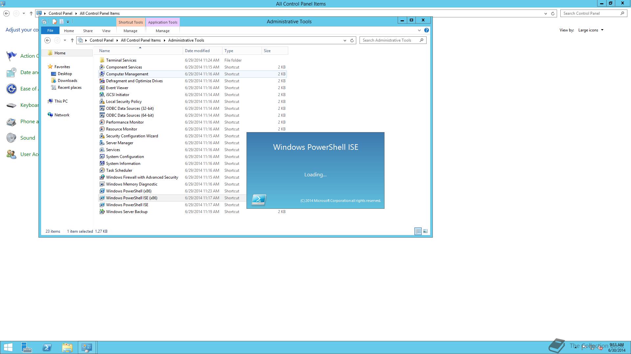
Task: Select the System Information shortcut icon
Action: pyautogui.click(x=102, y=164)
